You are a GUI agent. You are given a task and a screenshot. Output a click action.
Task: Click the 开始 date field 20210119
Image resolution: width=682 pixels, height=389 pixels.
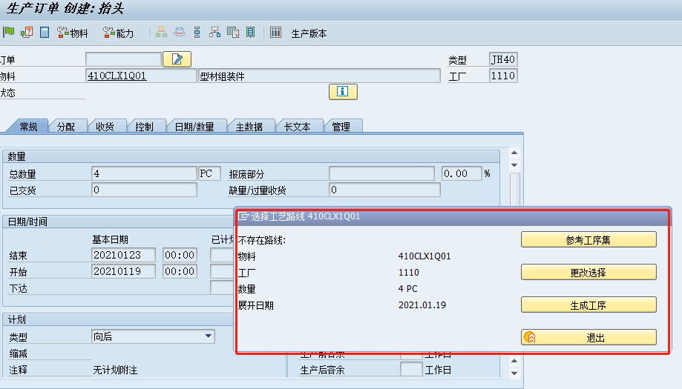[123, 271]
